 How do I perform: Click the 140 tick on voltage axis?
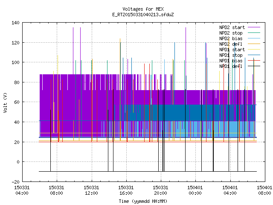click(x=16, y=23)
